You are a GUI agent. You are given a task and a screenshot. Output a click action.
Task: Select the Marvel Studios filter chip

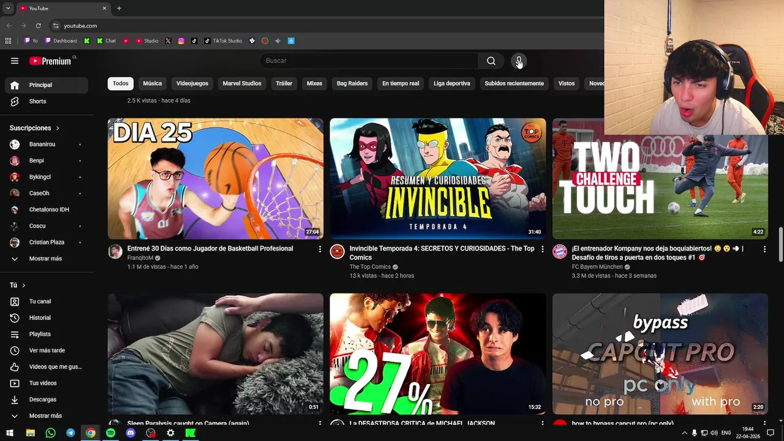pyautogui.click(x=242, y=83)
